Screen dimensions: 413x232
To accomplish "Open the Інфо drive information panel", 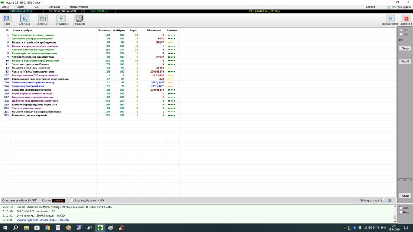I will (6, 20).
